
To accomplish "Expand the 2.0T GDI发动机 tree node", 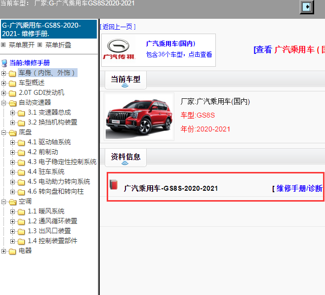I will click(3, 93).
